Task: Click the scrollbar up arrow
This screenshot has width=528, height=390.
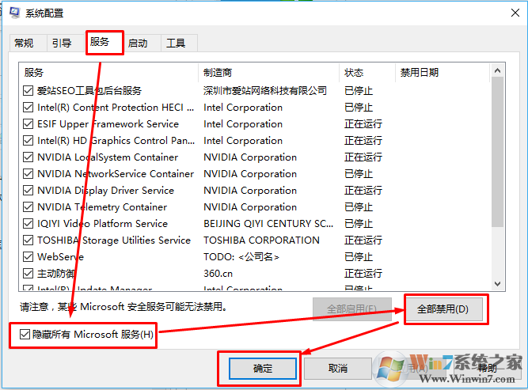Action: click(497, 70)
